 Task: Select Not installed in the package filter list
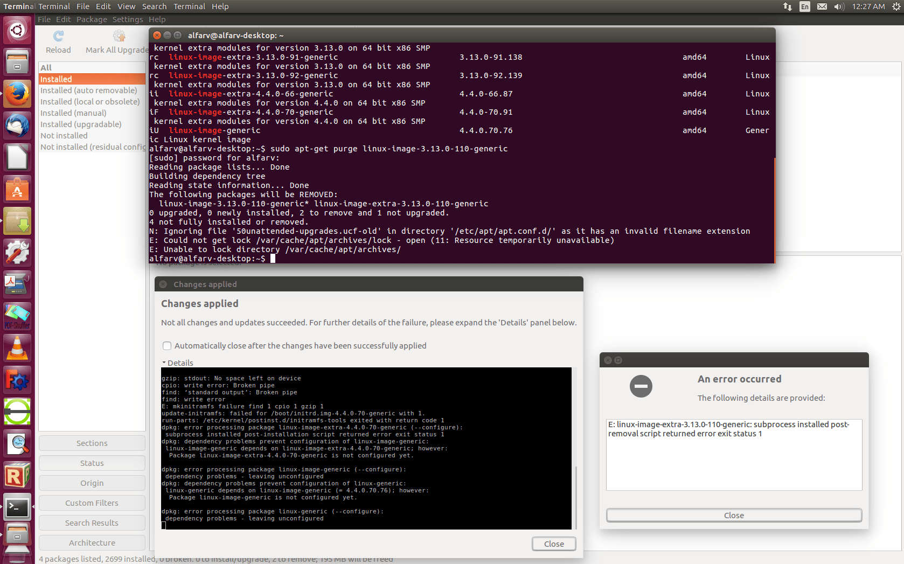tap(64, 135)
